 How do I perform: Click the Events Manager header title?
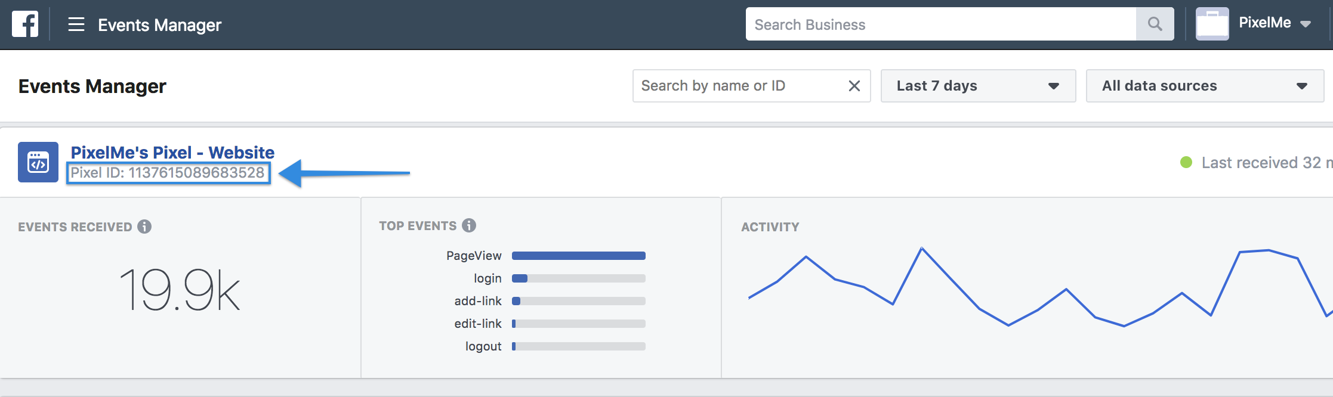coord(159,25)
